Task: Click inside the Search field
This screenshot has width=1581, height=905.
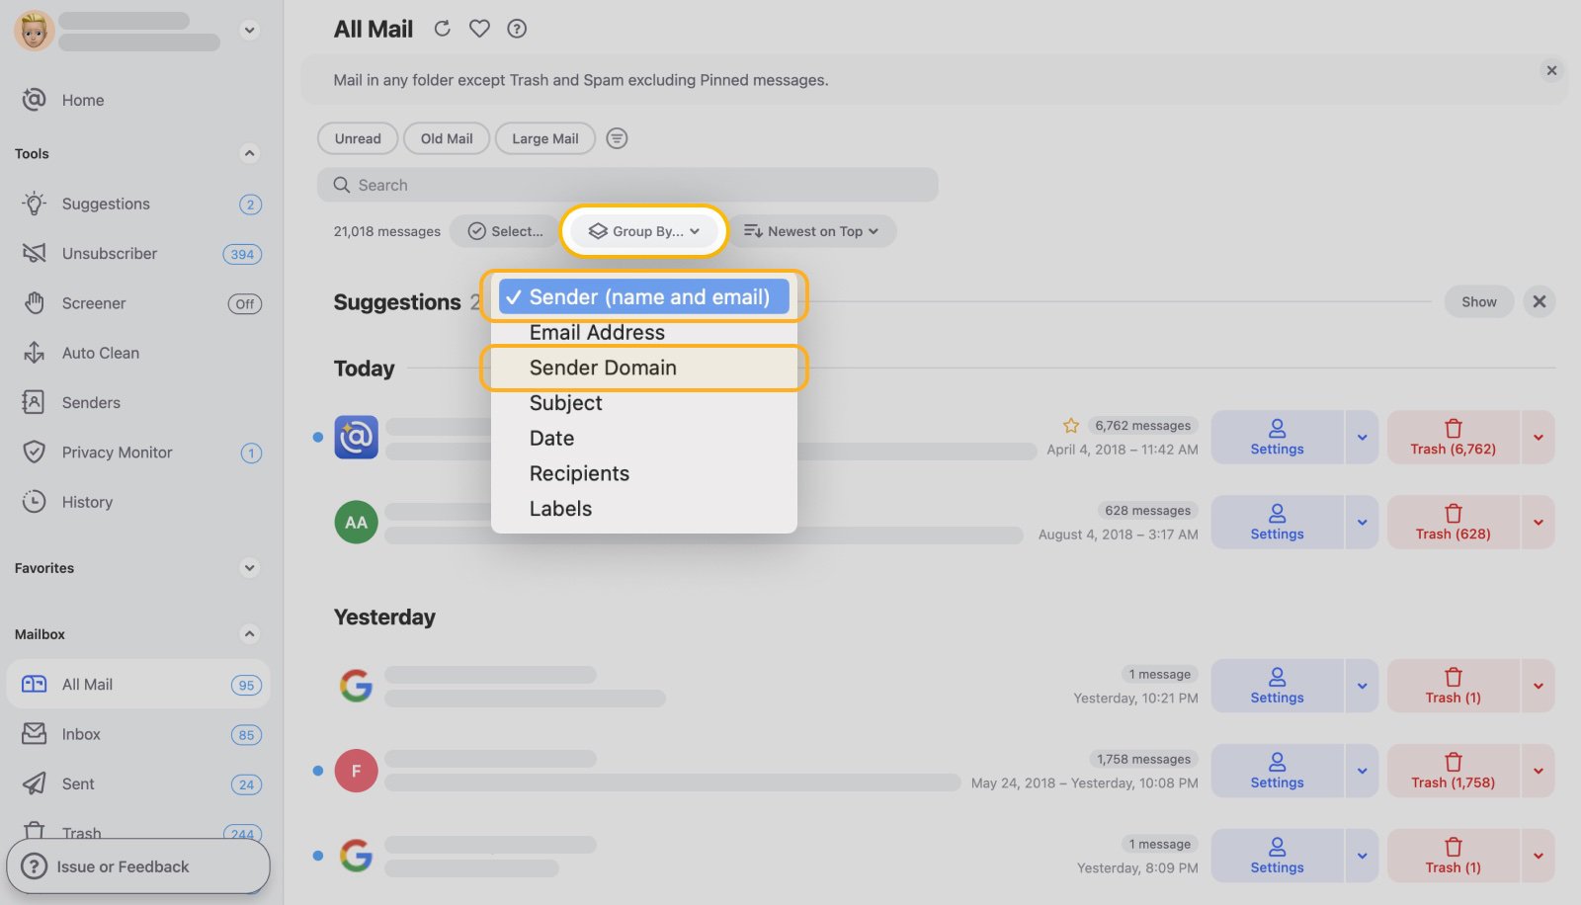Action: coord(627,185)
